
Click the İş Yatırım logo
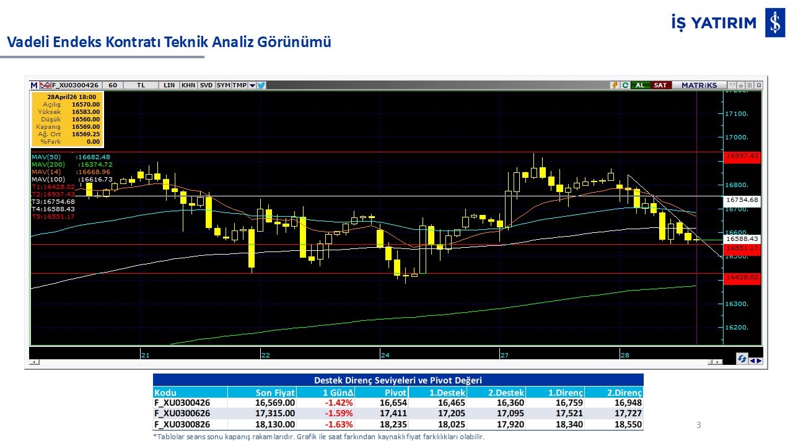point(774,23)
